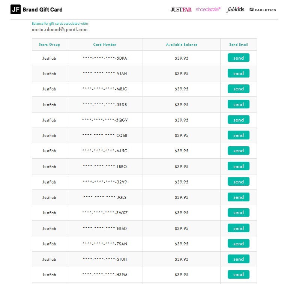This screenshot has height=284, width=293.
Task: Select card number ending JGLS
Action: 105,197
